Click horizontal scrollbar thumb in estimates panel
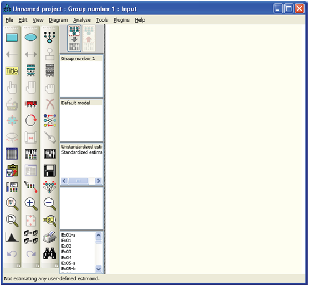This screenshot has height=286, width=309. (78, 181)
